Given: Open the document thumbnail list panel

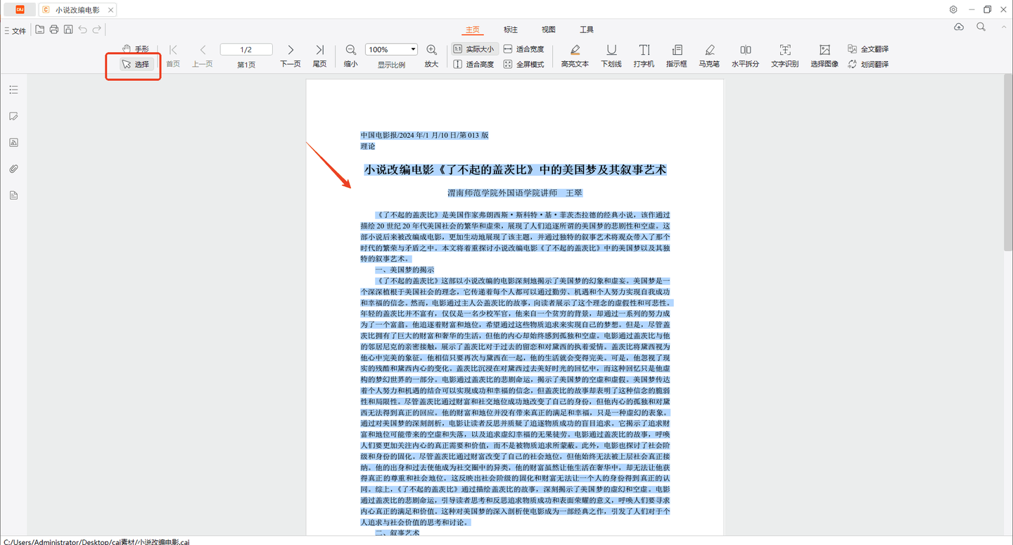Looking at the screenshot, I should pyautogui.click(x=13, y=89).
